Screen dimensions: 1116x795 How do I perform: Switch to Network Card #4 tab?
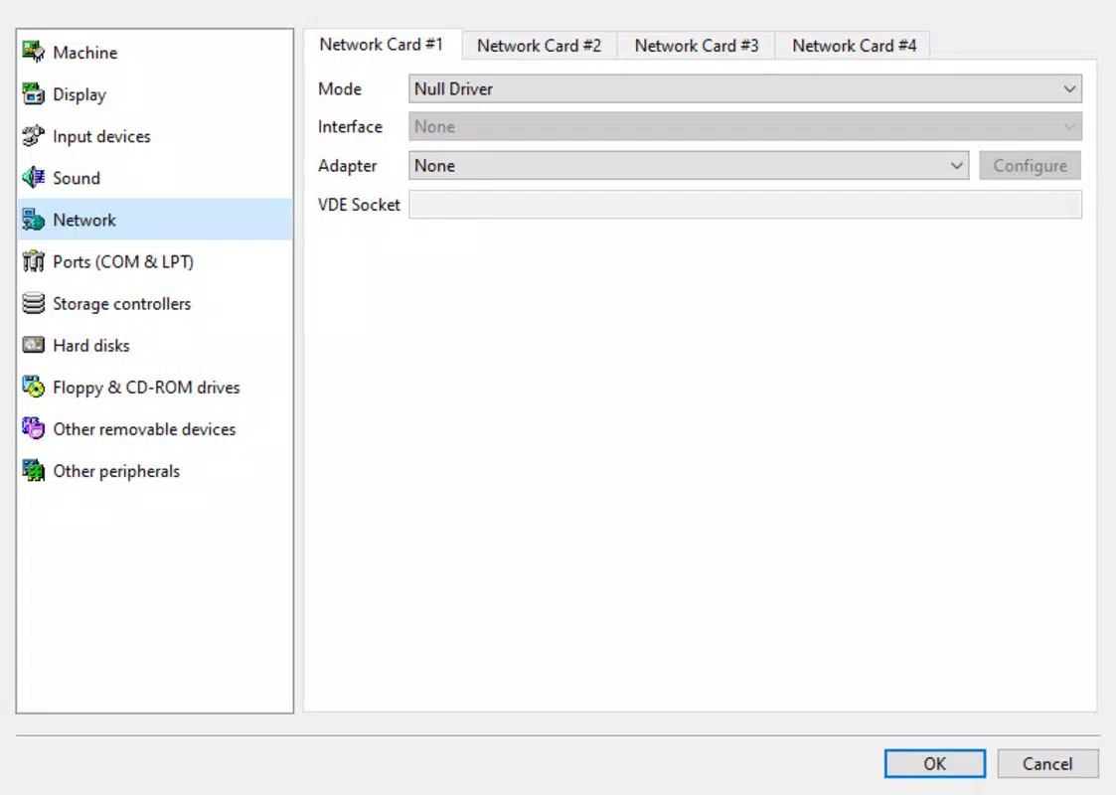(x=854, y=46)
